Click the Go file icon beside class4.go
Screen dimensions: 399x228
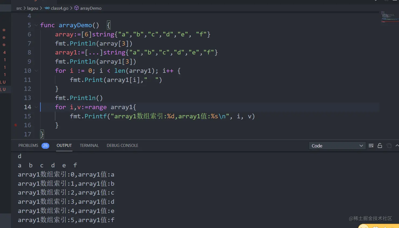pos(47,8)
